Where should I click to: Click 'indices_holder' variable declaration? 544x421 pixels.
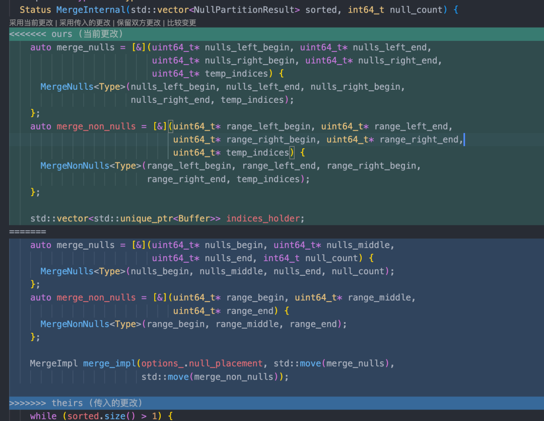pyautogui.click(x=263, y=218)
